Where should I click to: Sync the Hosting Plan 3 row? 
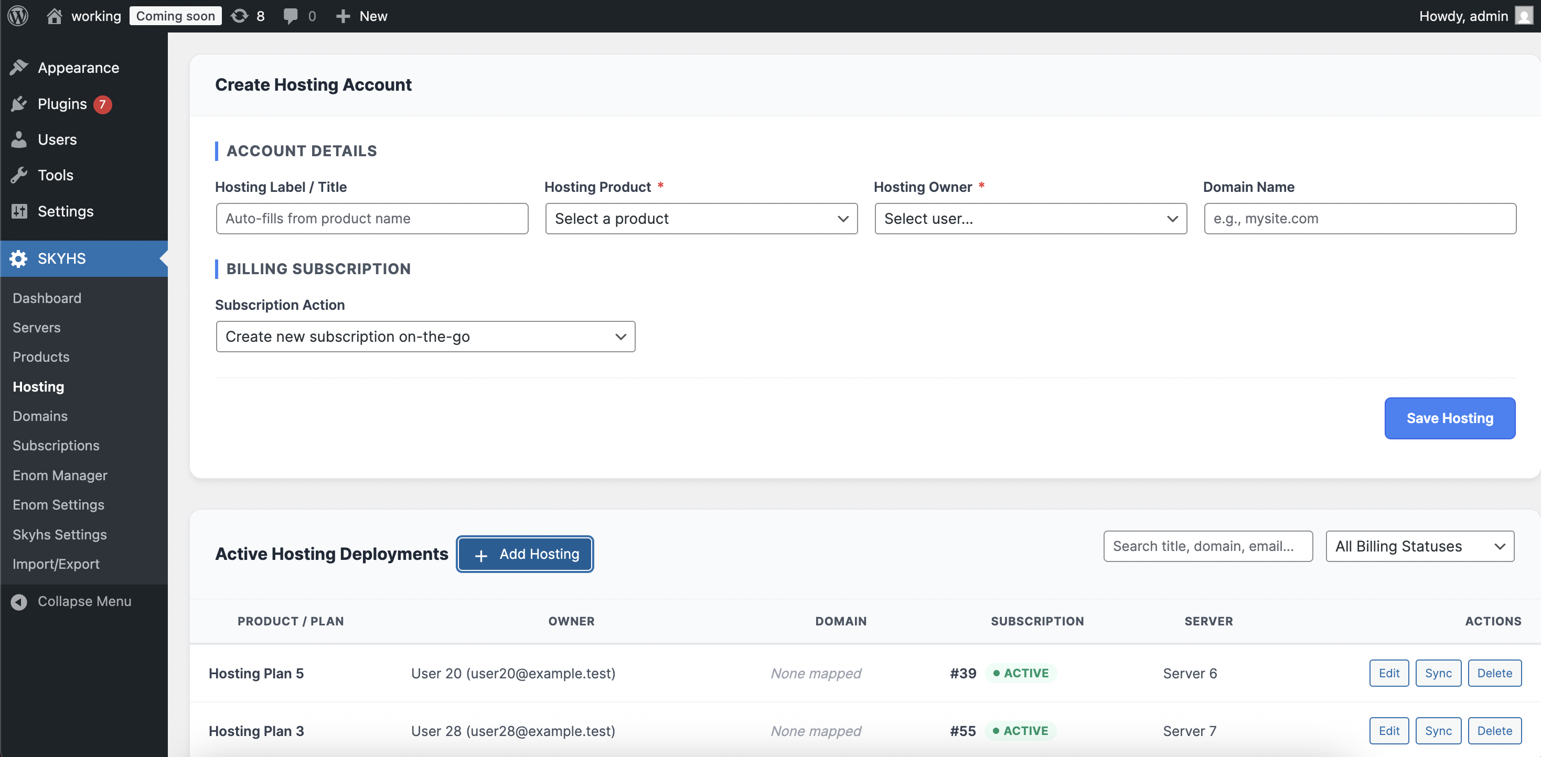[x=1438, y=731]
